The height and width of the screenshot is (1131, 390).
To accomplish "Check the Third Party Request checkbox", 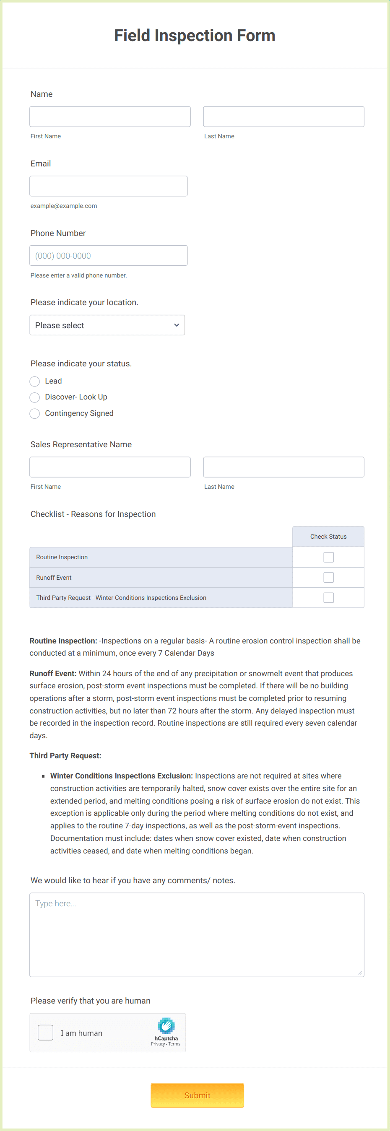I will [328, 597].
